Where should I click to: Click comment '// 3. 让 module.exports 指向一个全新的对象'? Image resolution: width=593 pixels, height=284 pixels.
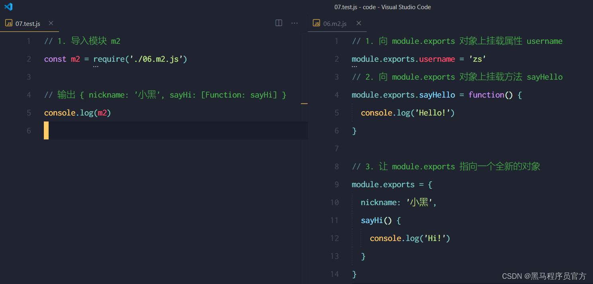pos(446,166)
